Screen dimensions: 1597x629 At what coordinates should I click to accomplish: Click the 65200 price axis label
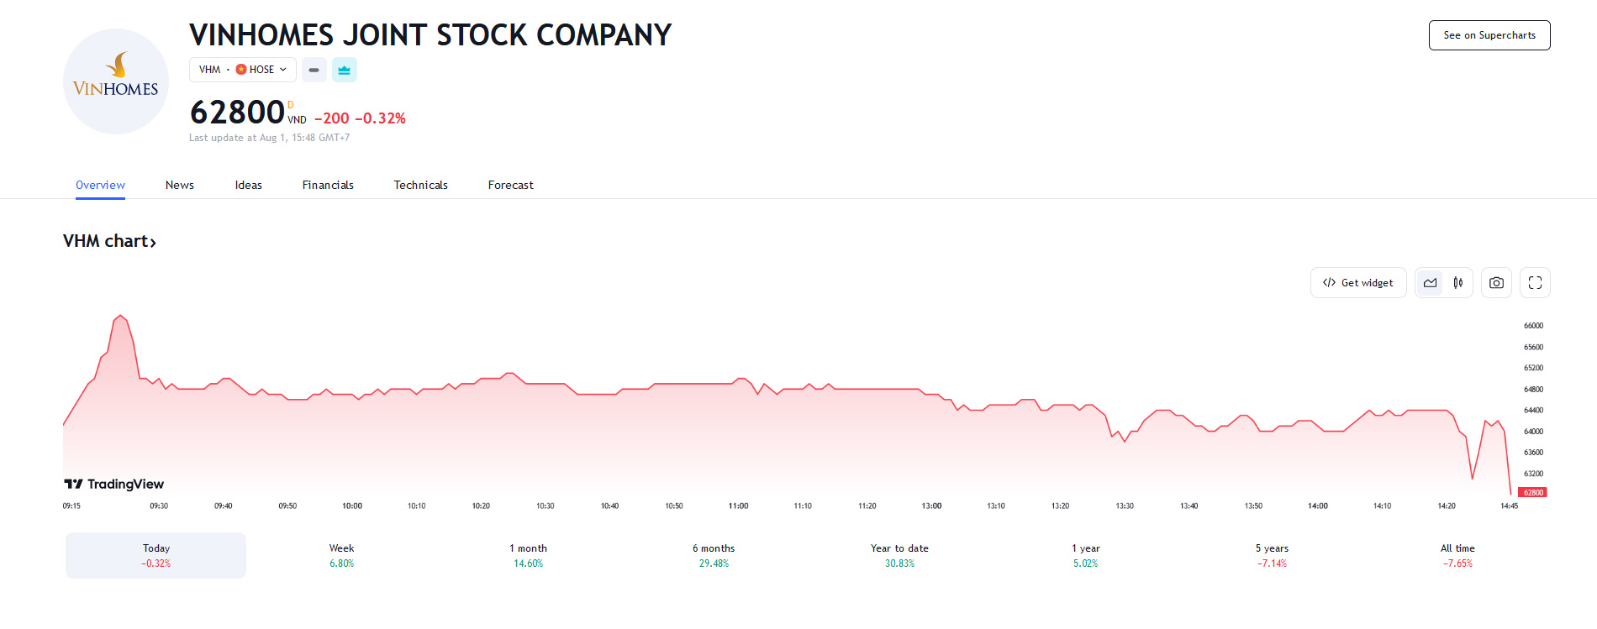1534,368
